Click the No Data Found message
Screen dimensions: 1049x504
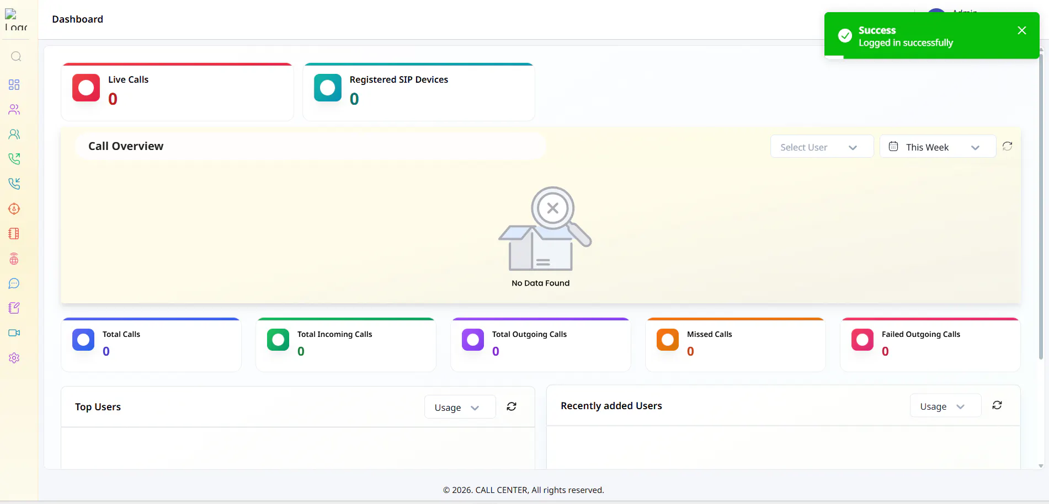(x=541, y=283)
